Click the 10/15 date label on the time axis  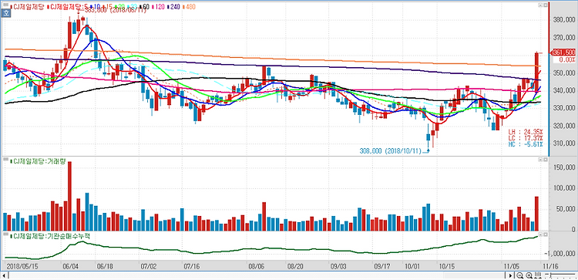(446, 265)
